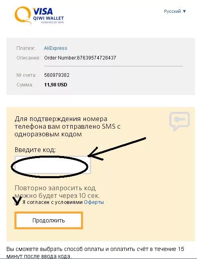Click the Order Number description text
This screenshot has height=259, width=197.
[x=80, y=58]
